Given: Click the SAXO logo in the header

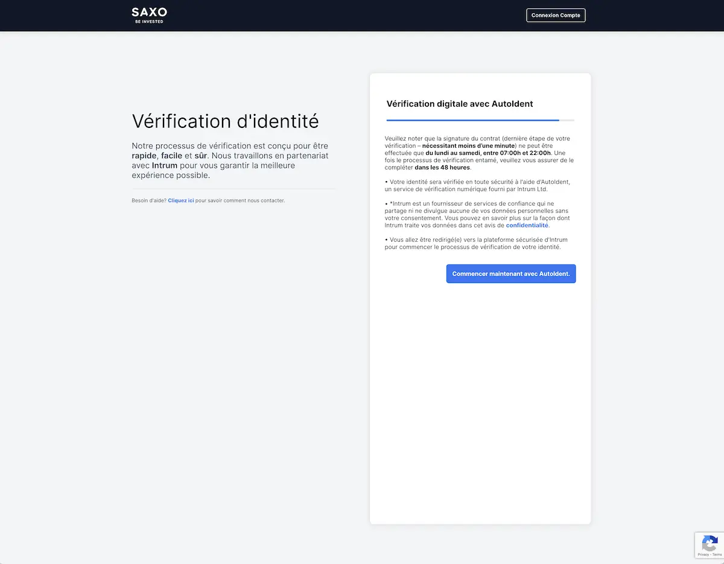Looking at the screenshot, I should pyautogui.click(x=149, y=12).
